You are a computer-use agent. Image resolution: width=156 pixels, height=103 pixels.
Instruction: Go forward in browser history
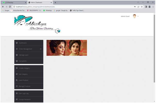(6, 7)
